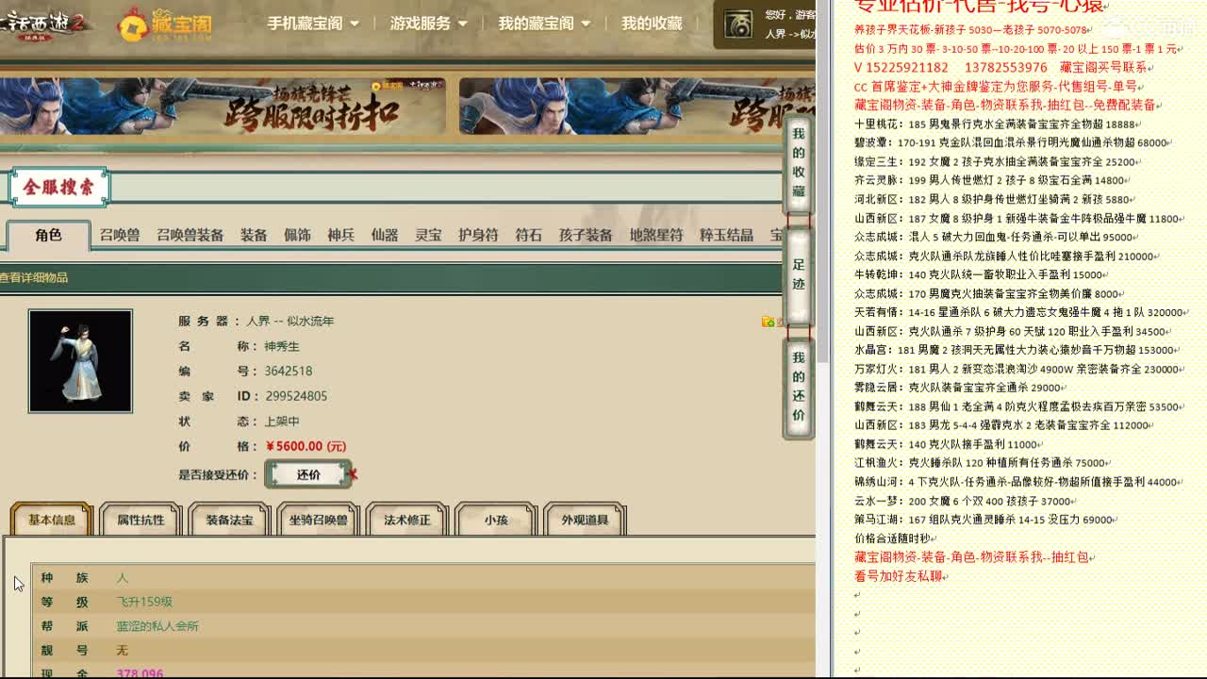Image resolution: width=1207 pixels, height=679 pixels.
Task: Click seller ID 299524805
Action: point(296,396)
